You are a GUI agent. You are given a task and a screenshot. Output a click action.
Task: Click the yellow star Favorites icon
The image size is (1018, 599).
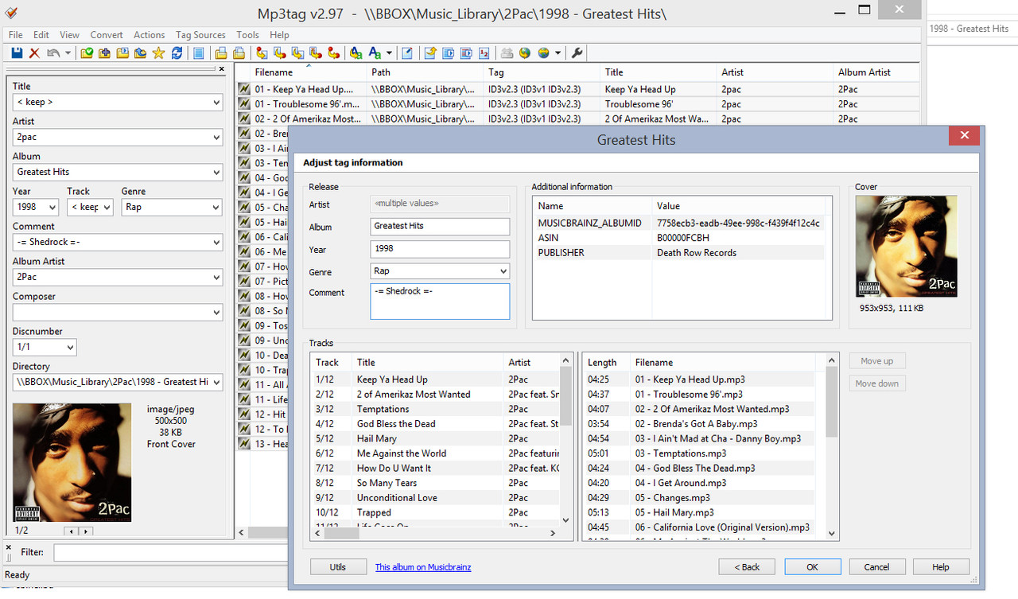click(158, 53)
